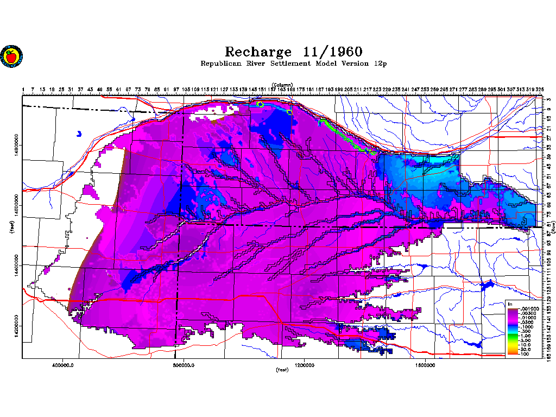The image size is (556, 417).
Task: Click the '(Row)' axis label on the right
Action: 553,227
